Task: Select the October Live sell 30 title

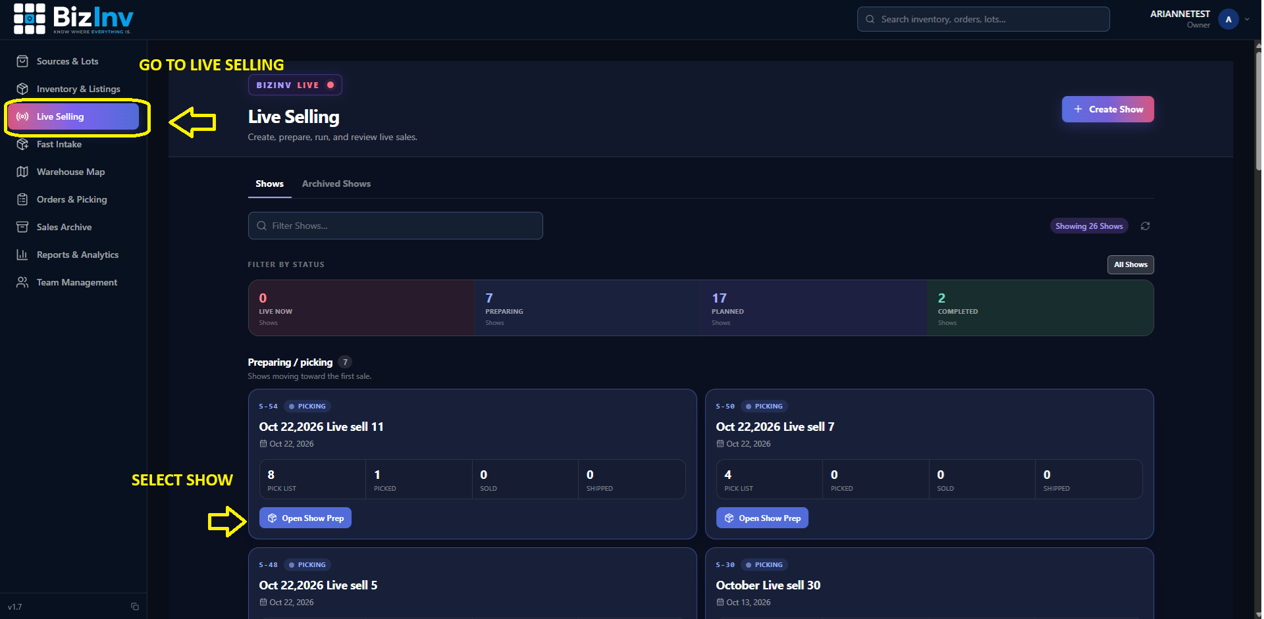Action: [768, 585]
